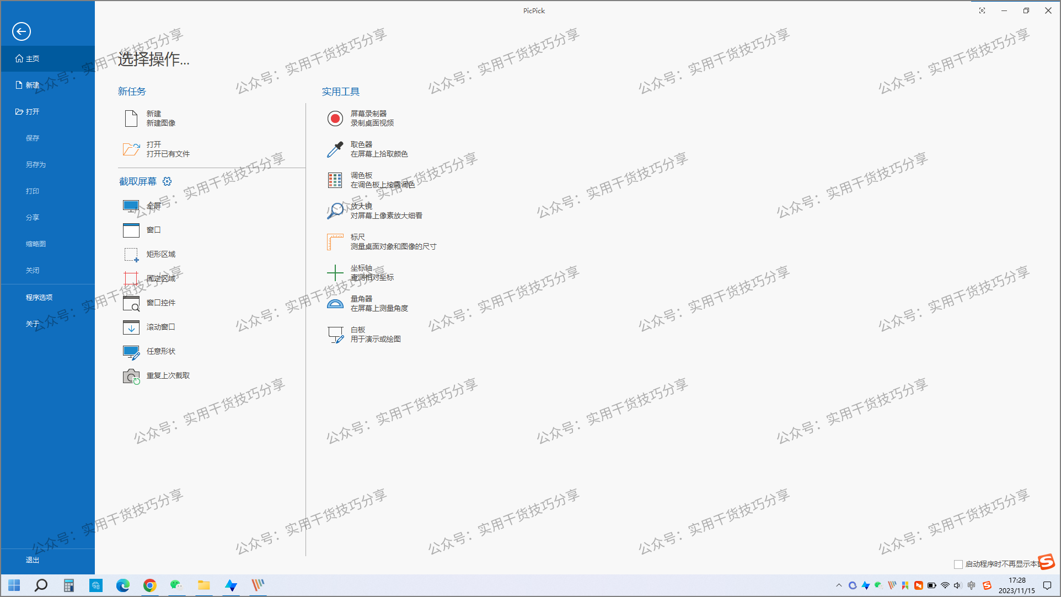
Task: Click the back arrow button
Action: click(x=21, y=31)
